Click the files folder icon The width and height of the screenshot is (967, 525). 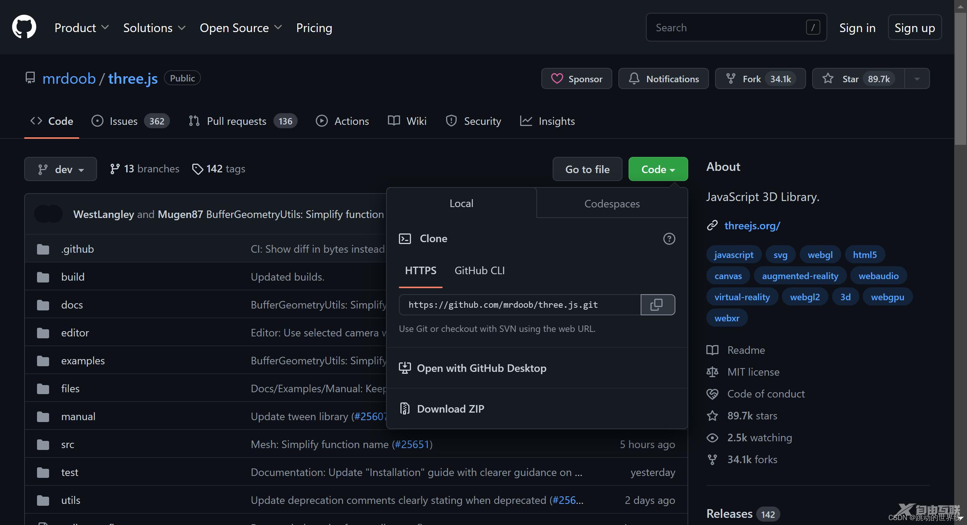tap(43, 389)
